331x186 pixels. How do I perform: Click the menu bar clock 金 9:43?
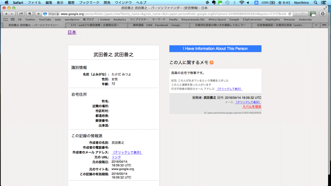pos(284,3)
